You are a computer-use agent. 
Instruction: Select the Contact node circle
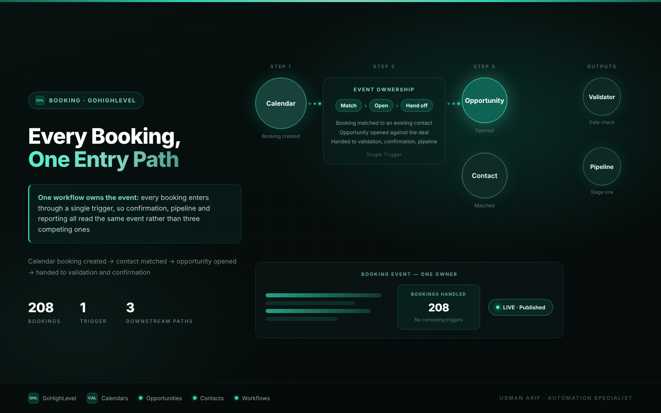(x=485, y=176)
